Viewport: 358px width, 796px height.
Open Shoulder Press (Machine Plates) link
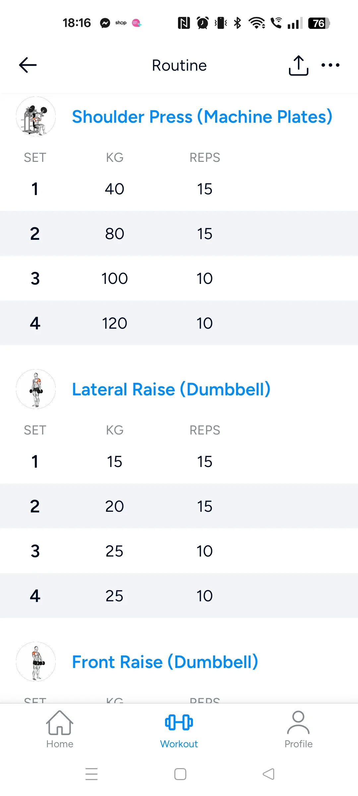coord(202,117)
